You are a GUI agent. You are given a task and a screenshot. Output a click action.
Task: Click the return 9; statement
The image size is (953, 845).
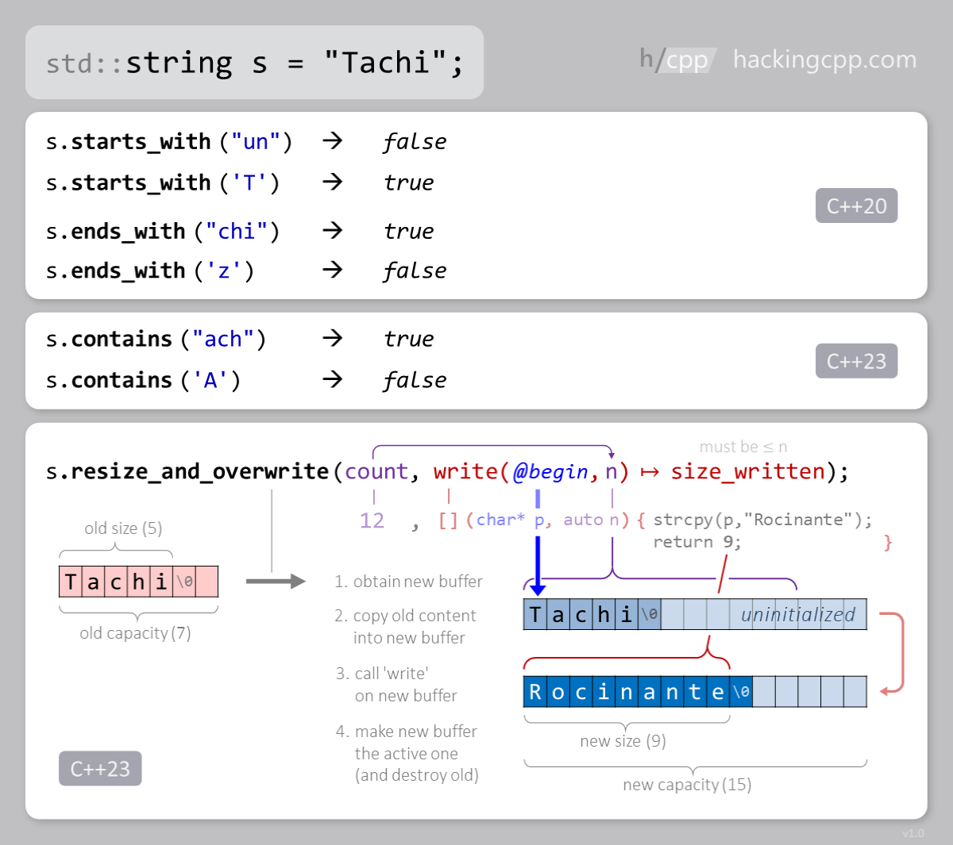click(x=697, y=542)
